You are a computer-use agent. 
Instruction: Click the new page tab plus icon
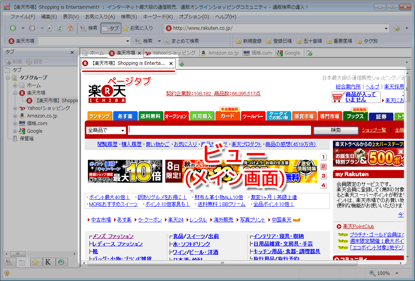(x=181, y=64)
